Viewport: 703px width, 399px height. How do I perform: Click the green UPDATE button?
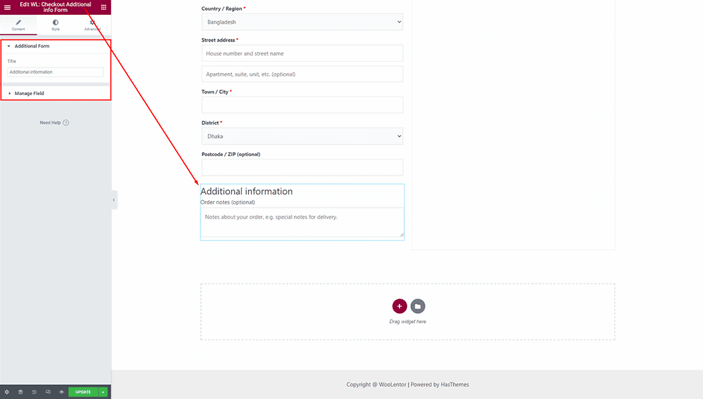(82, 392)
